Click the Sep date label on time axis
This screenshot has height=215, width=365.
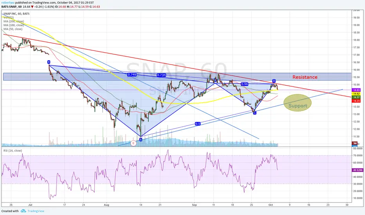click(194, 205)
